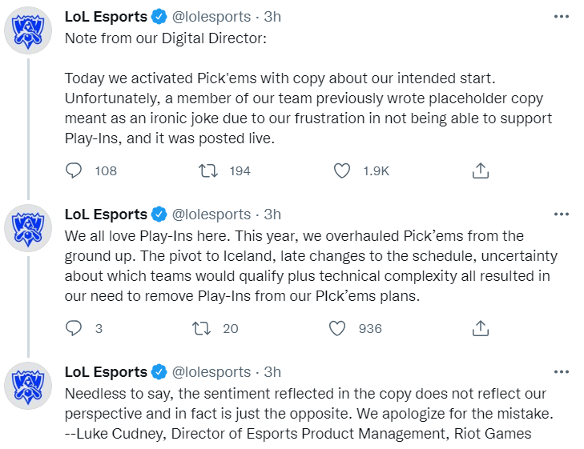Open the 3h timestamp of first tweet
Viewport: 584px width, 449px height.
coord(272,17)
